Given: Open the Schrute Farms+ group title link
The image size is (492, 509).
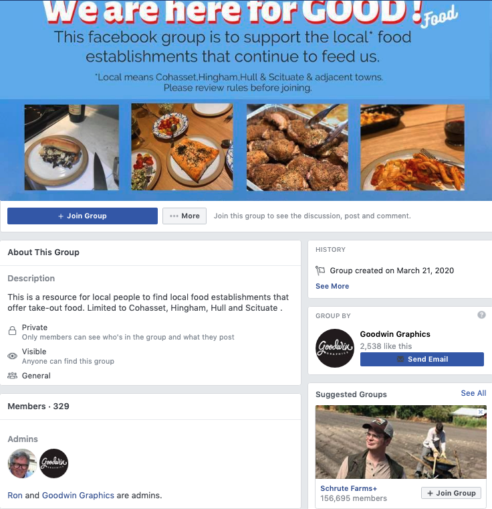Looking at the screenshot, I should pyautogui.click(x=349, y=488).
